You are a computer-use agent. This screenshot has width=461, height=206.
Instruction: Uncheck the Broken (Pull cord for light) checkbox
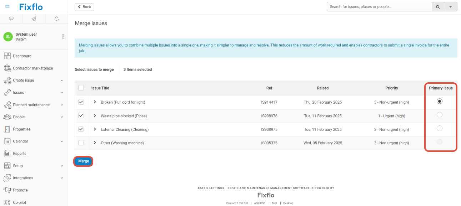pos(81,102)
